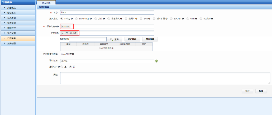Screen dimensions: 272x116
Task: Switch to the 日志采集 tab
Action: tap(47, 2)
